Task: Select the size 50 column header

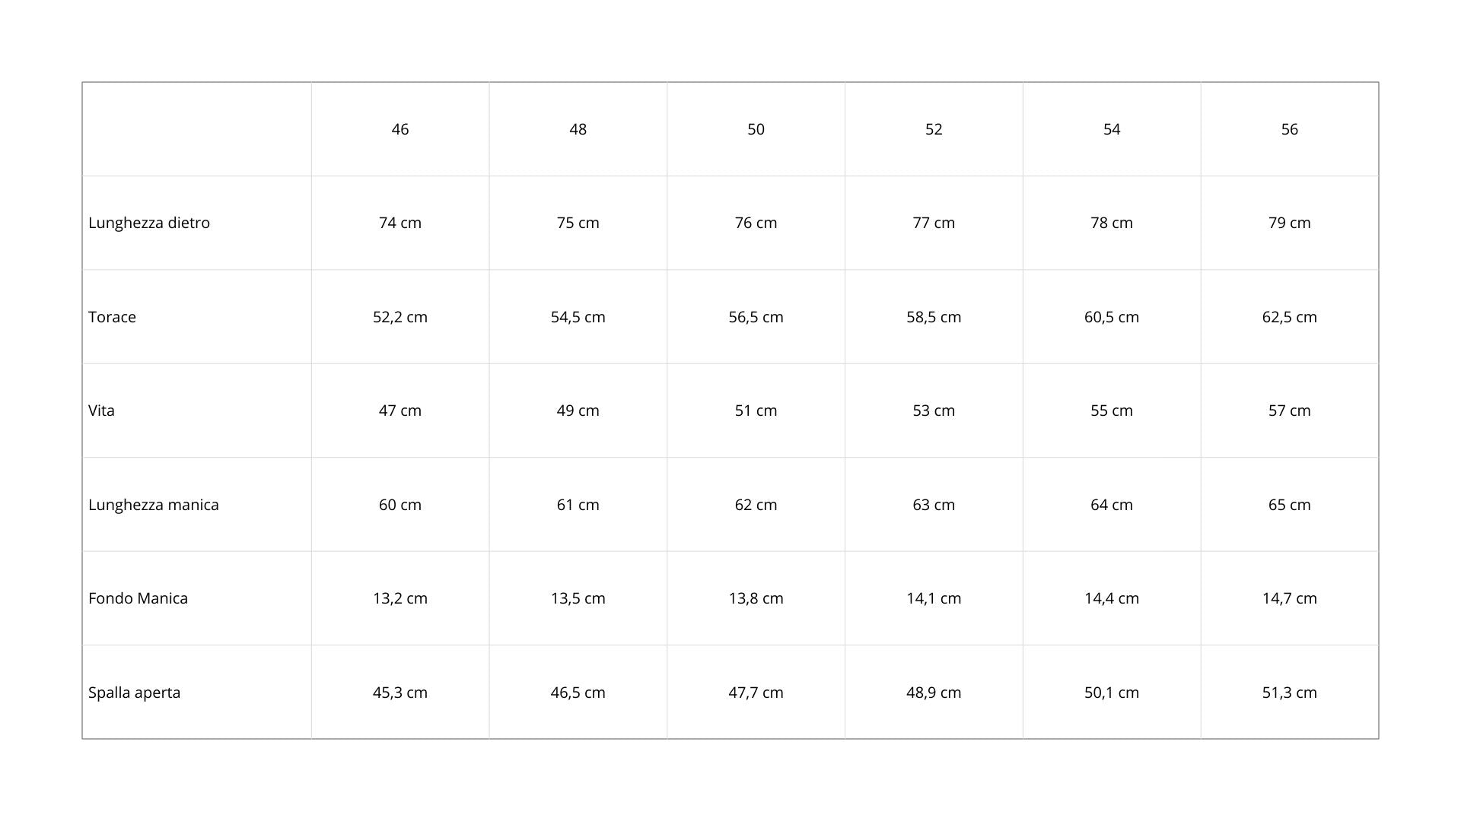Action: [756, 129]
